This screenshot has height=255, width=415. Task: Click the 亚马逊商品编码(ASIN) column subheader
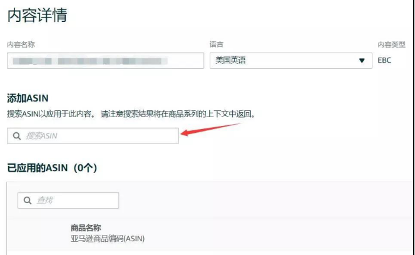pyautogui.click(x=108, y=239)
